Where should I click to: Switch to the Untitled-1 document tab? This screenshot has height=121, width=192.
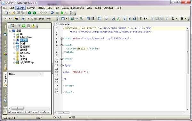[62, 24]
